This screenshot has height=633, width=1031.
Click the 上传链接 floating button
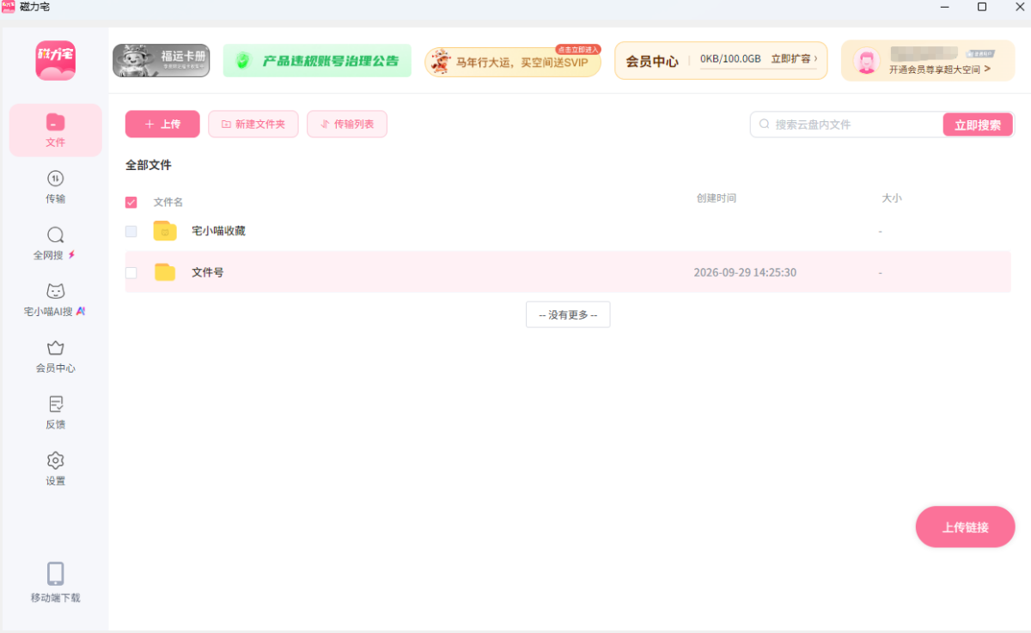point(966,527)
